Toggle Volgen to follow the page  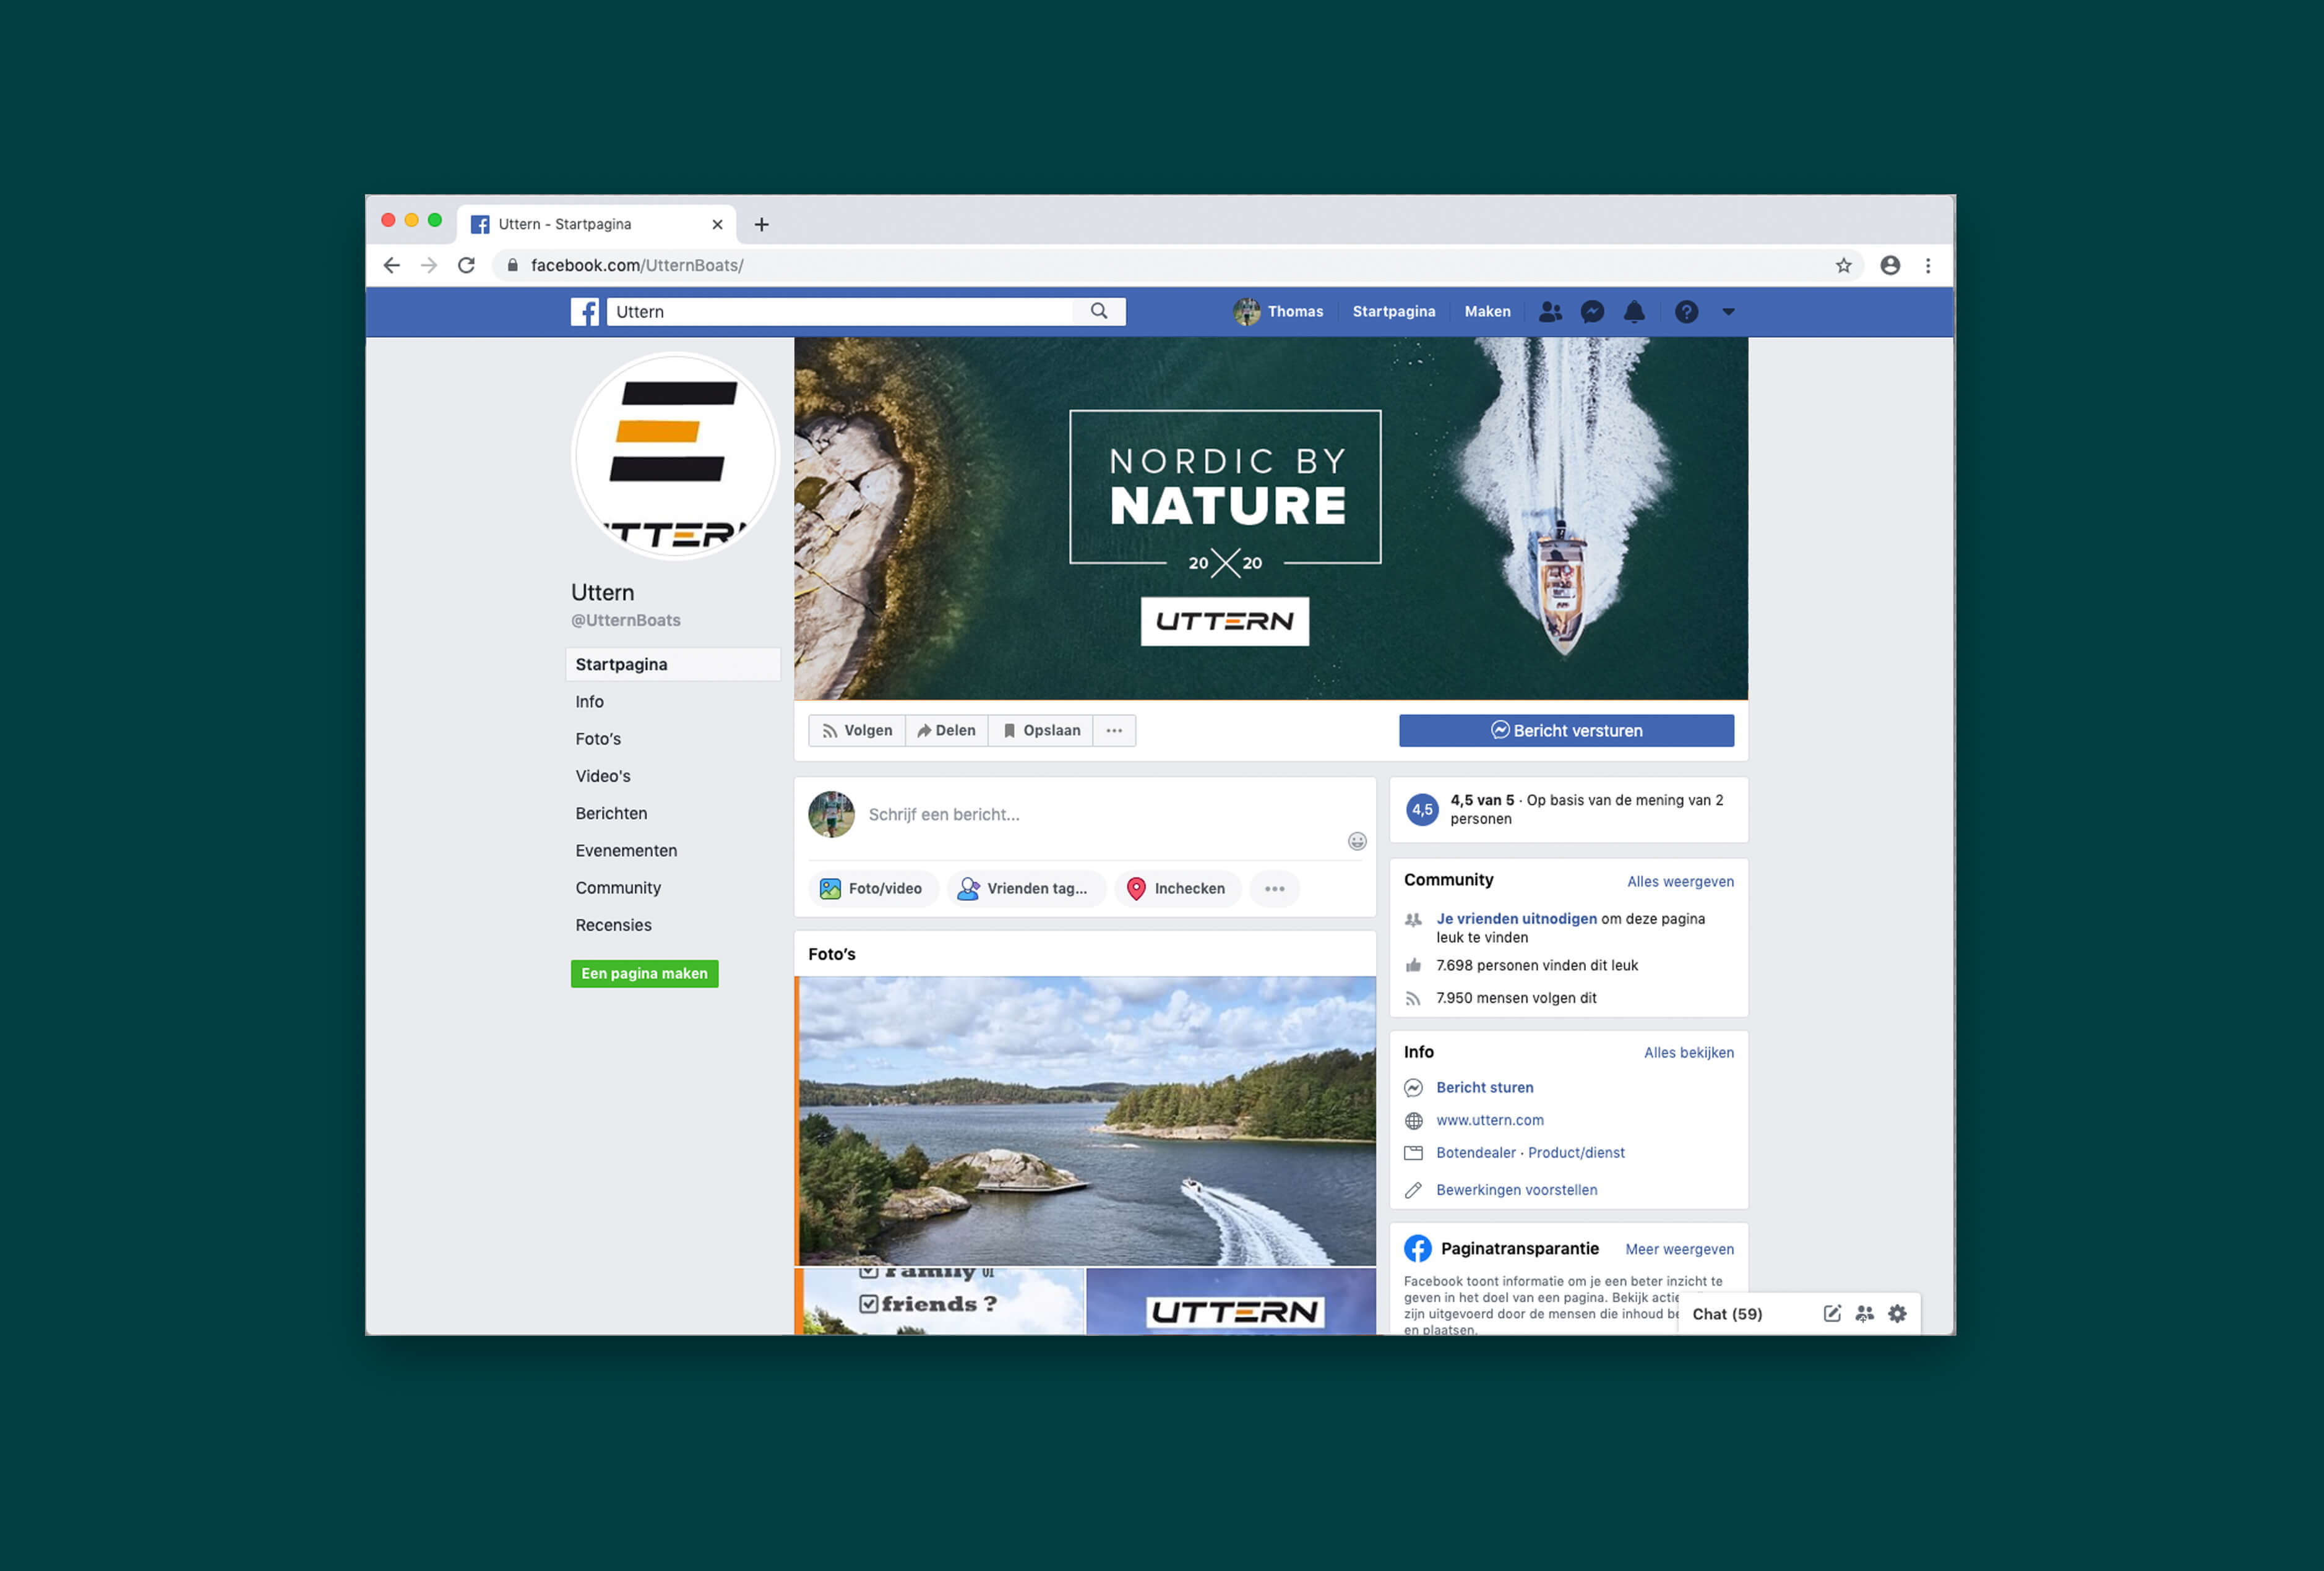pos(857,731)
